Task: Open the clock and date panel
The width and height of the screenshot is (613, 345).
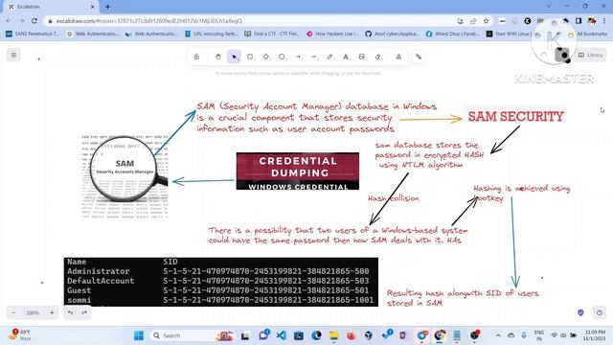Action: click(x=594, y=335)
